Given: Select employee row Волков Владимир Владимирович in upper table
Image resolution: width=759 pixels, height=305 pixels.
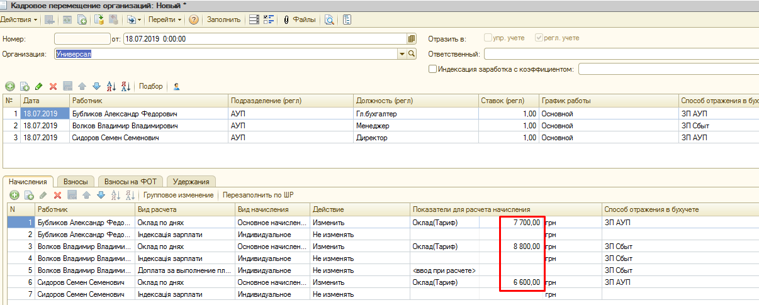Looking at the screenshot, I should pos(149,126).
